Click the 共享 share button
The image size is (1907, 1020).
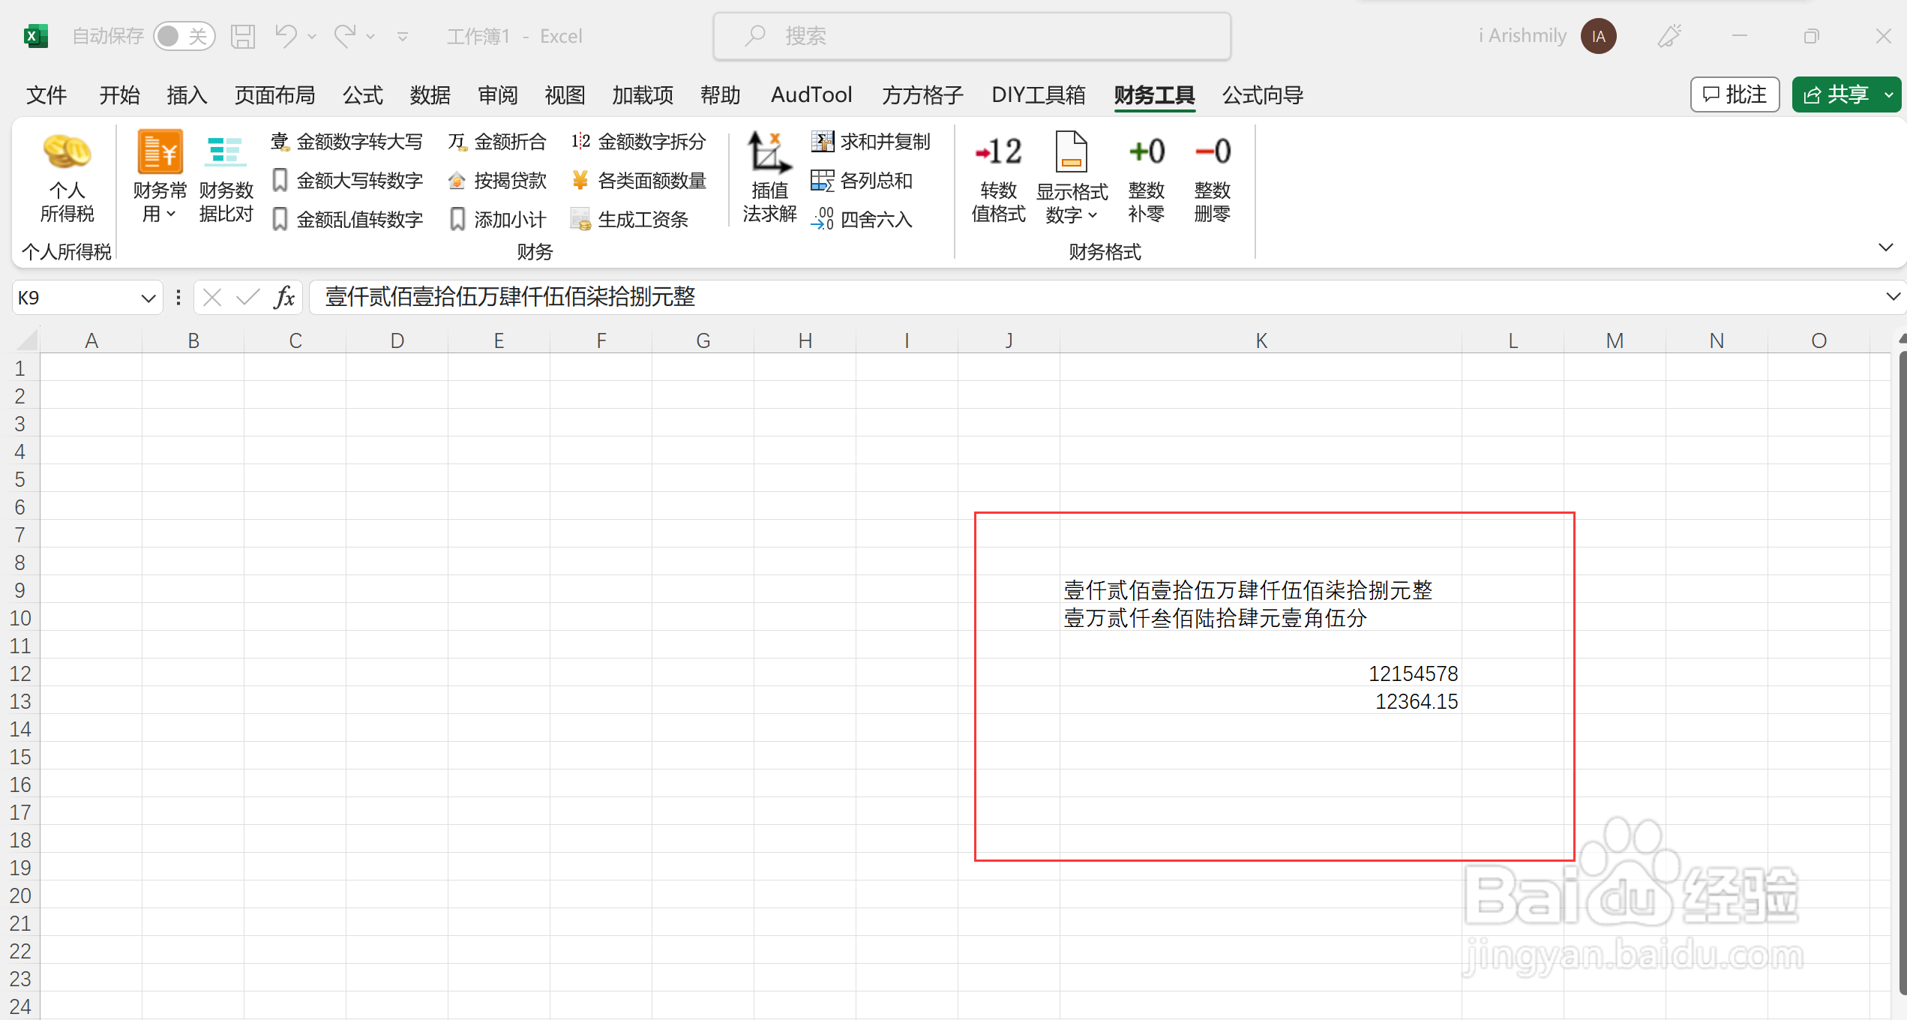point(1836,95)
